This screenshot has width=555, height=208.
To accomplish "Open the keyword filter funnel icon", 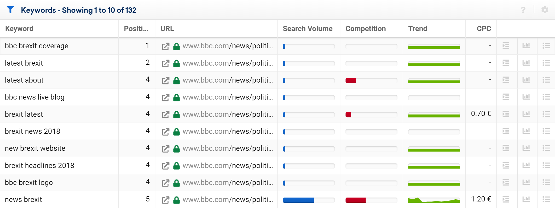I will pyautogui.click(x=10, y=10).
